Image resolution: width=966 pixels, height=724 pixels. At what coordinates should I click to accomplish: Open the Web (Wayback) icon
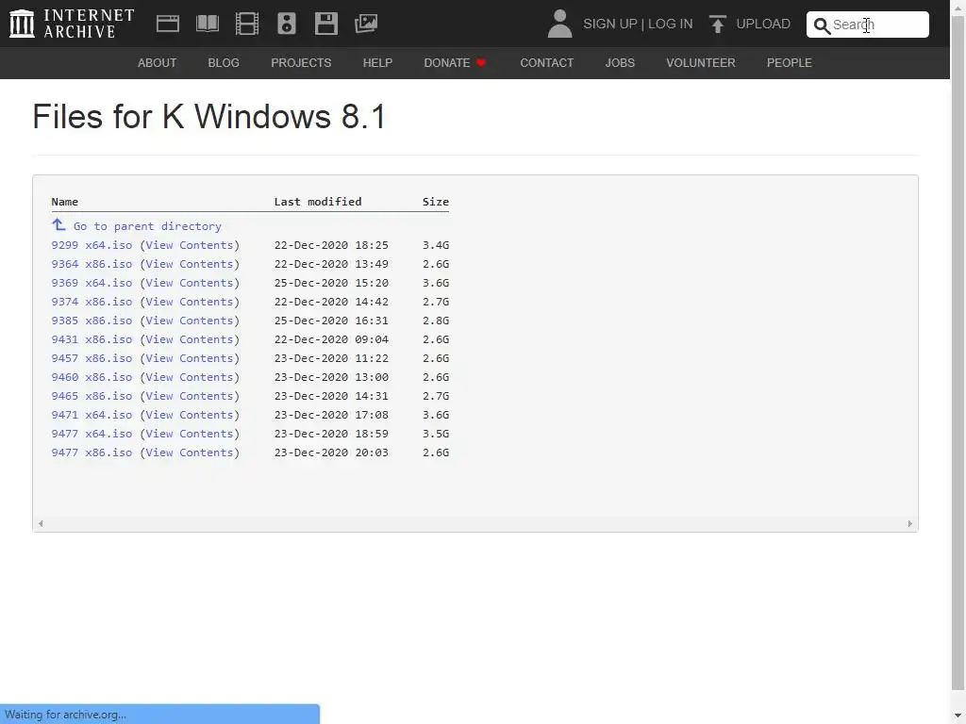click(168, 24)
